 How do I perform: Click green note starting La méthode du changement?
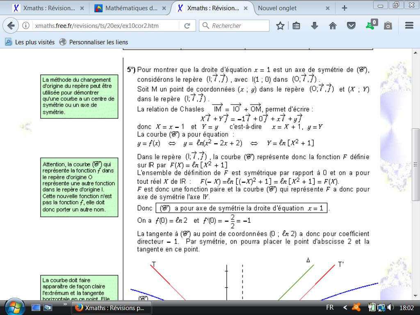(79, 96)
